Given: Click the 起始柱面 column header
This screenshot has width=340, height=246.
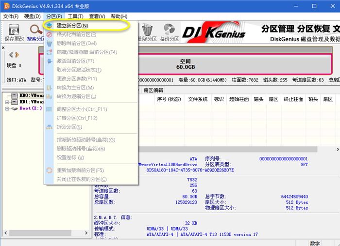Looking at the screenshot, I should point(239,99).
